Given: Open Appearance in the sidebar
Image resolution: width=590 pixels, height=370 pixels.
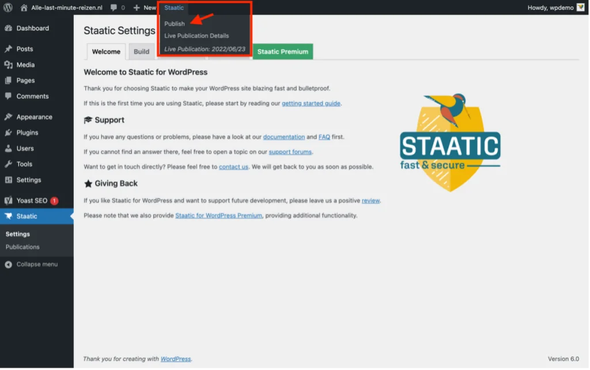Looking at the screenshot, I should [34, 117].
